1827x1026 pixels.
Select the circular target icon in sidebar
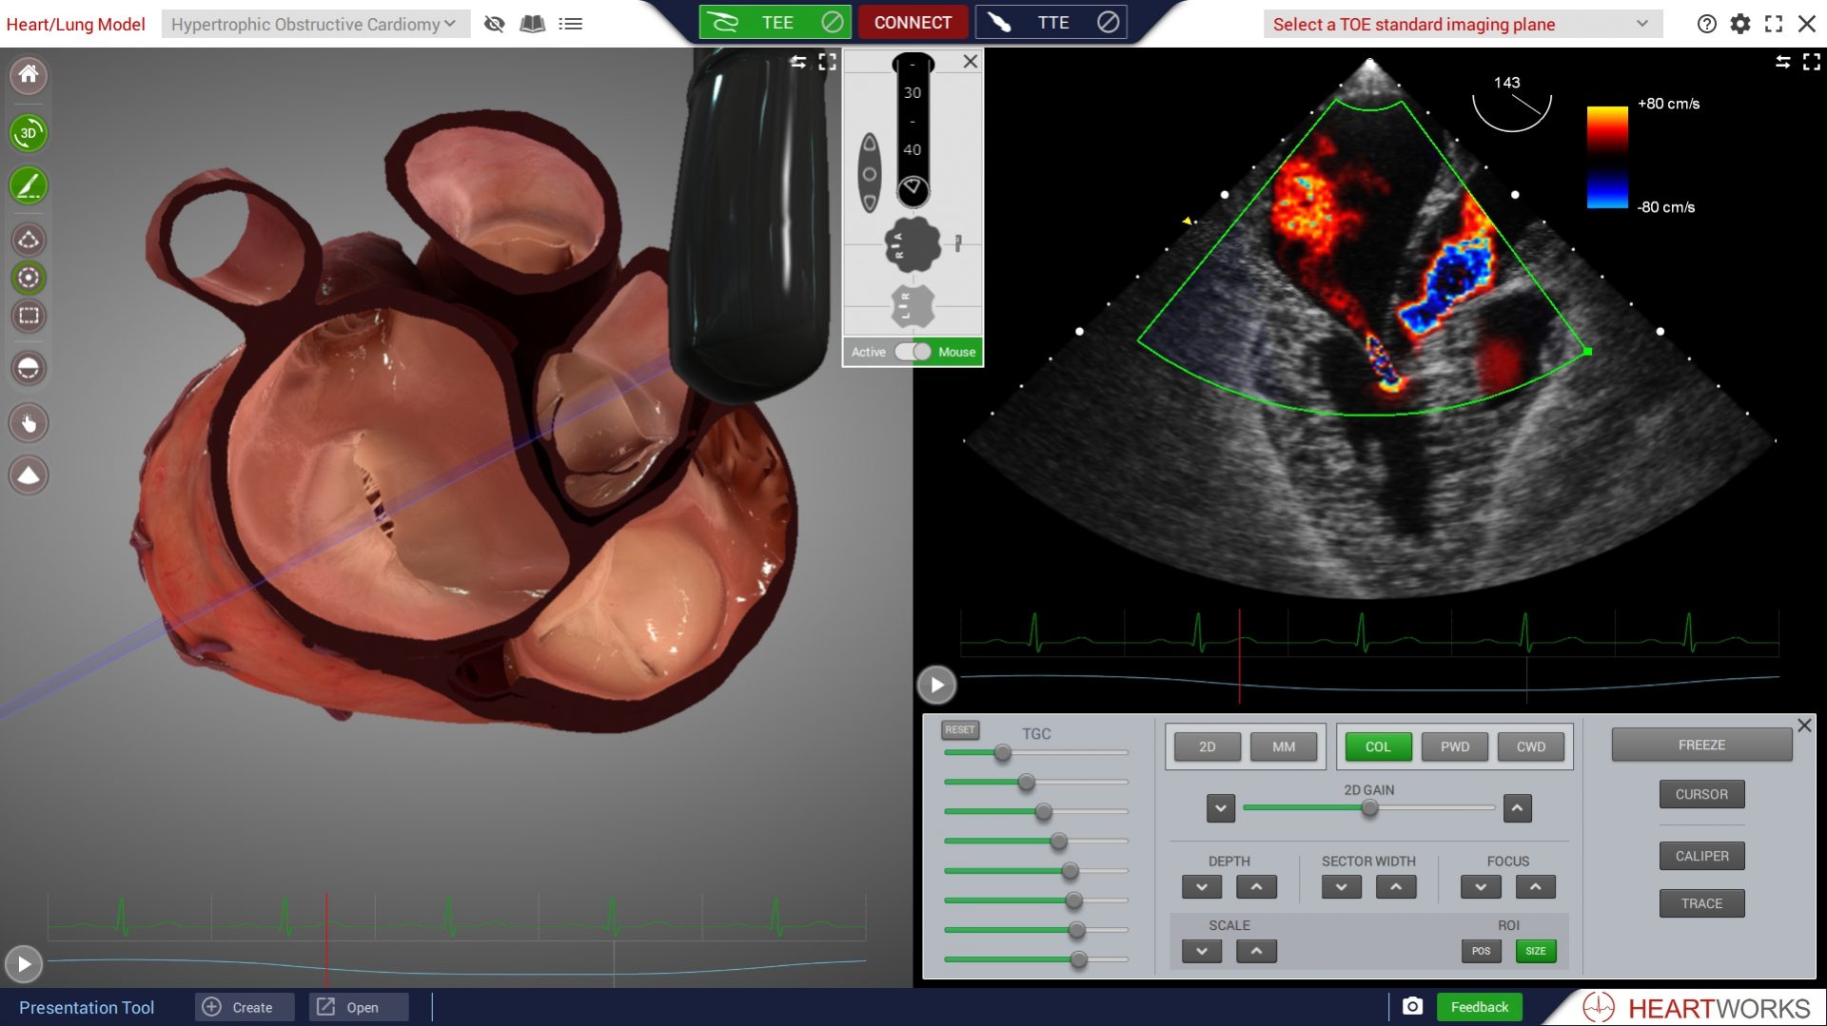(x=29, y=278)
